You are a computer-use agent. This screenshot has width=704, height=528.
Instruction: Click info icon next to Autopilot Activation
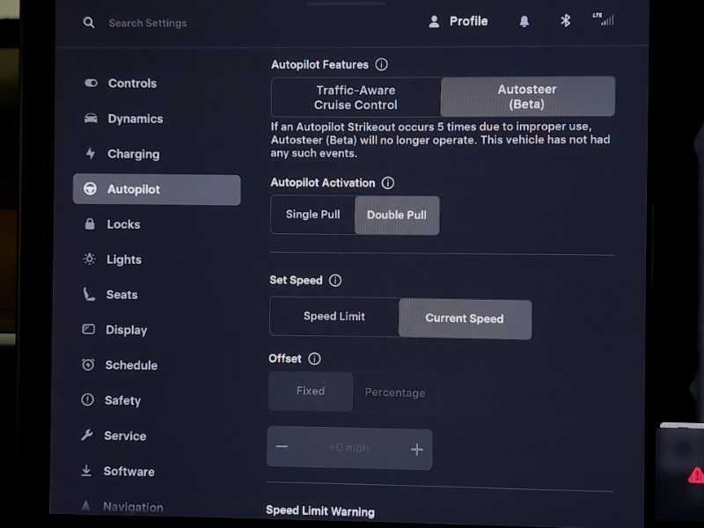click(388, 183)
